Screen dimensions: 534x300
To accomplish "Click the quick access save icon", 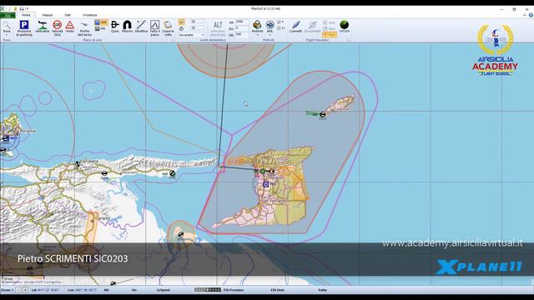I will point(22,9).
